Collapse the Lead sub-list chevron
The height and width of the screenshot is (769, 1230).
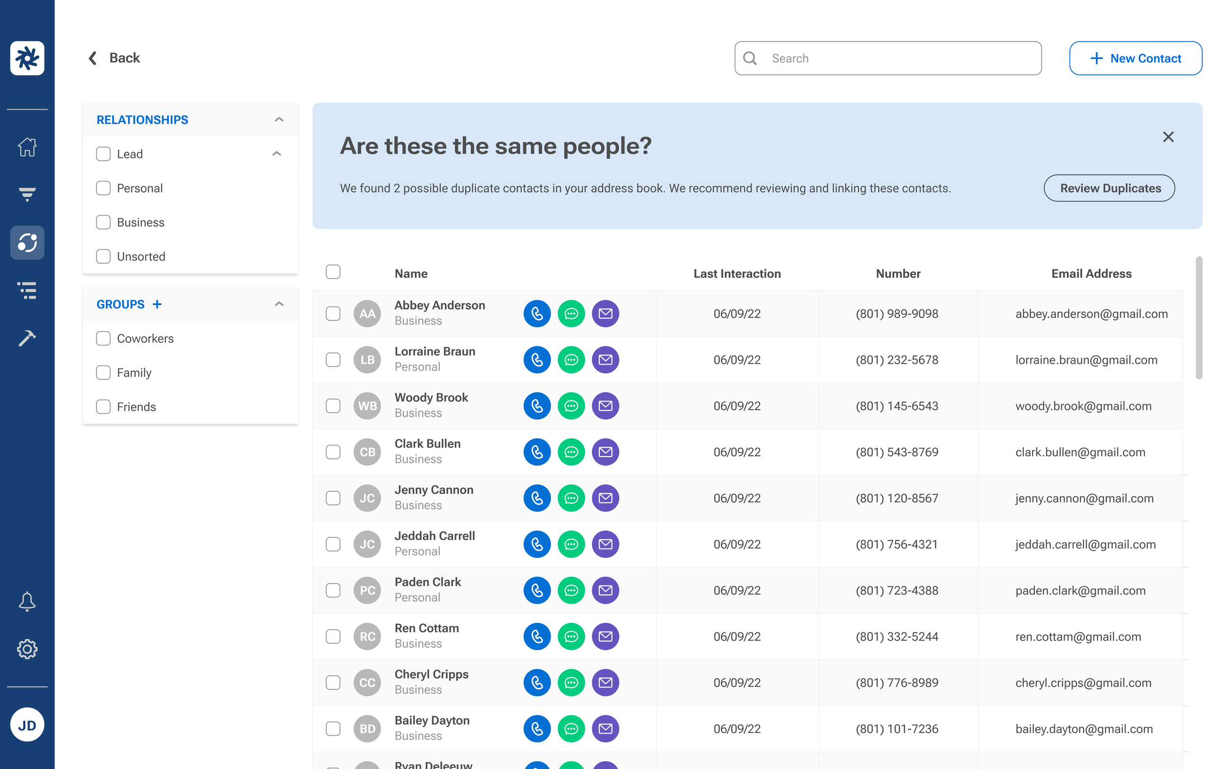(x=277, y=154)
